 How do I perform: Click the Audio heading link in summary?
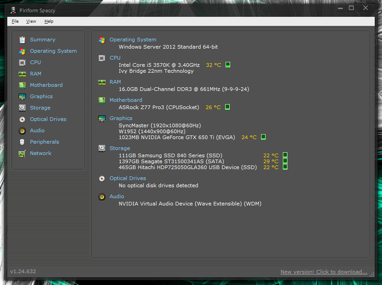pos(117,196)
